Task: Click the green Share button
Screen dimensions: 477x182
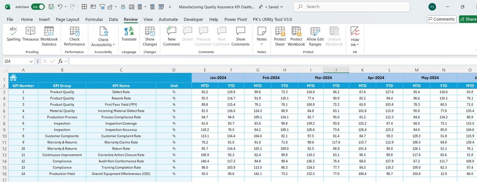Action: click(x=468, y=19)
